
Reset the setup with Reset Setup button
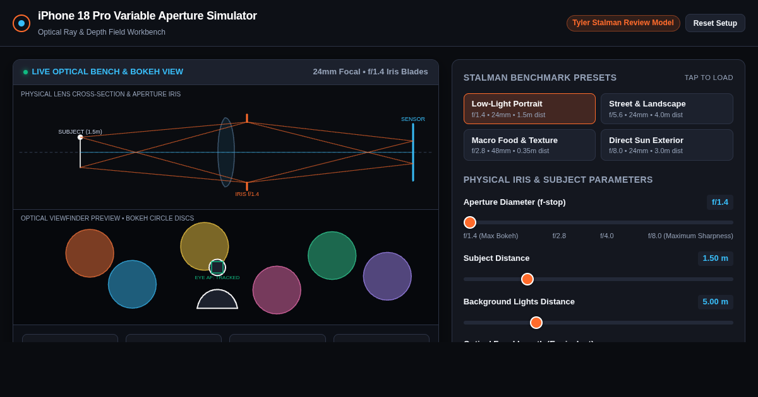(715, 23)
